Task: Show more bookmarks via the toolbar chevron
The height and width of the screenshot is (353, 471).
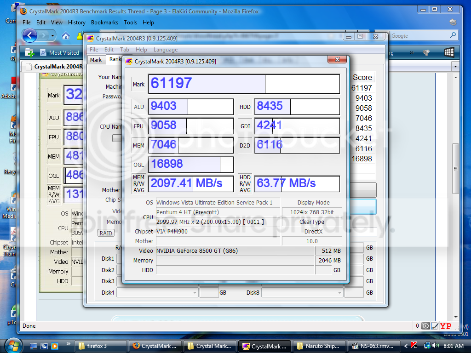Action: coord(412,52)
